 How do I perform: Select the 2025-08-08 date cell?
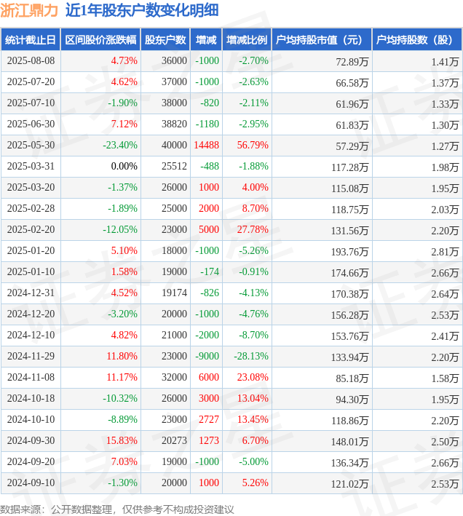click(x=31, y=61)
